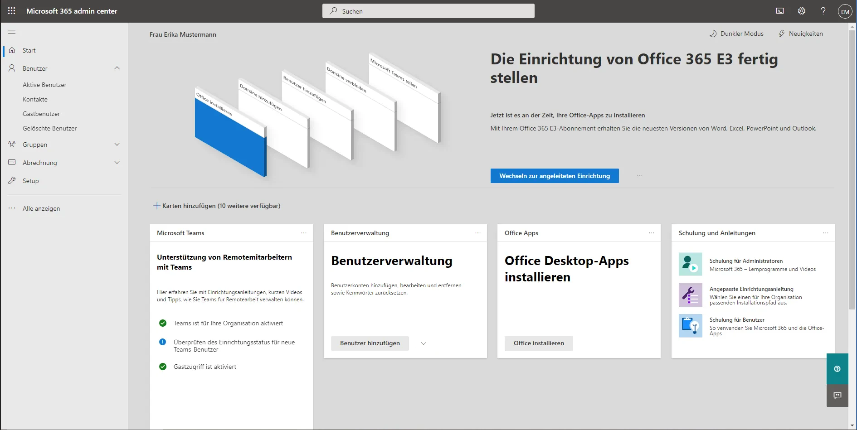The height and width of the screenshot is (430, 857).
Task: Open ellipsis next to guided setup button
Action: click(x=640, y=176)
